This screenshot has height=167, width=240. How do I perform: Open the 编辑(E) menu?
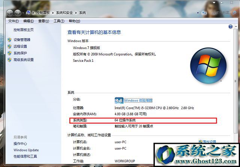[28, 21]
